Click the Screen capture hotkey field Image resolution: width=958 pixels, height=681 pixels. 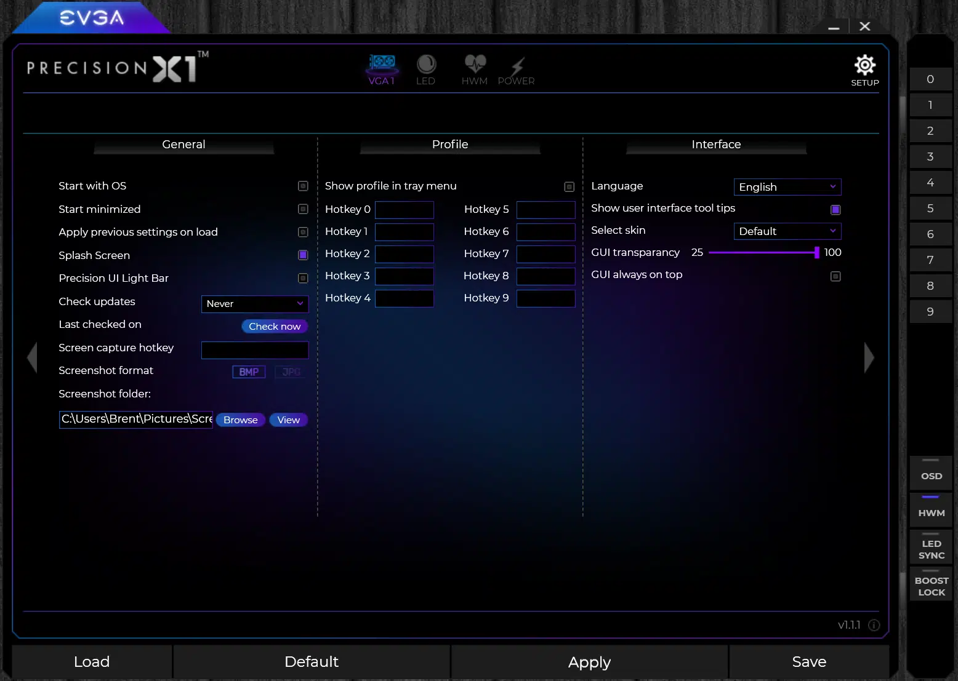(x=255, y=350)
